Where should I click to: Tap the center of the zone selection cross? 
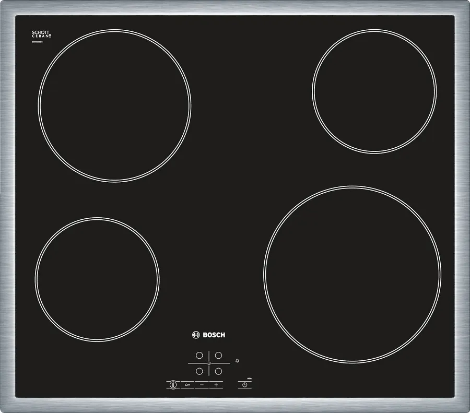pos(209,363)
